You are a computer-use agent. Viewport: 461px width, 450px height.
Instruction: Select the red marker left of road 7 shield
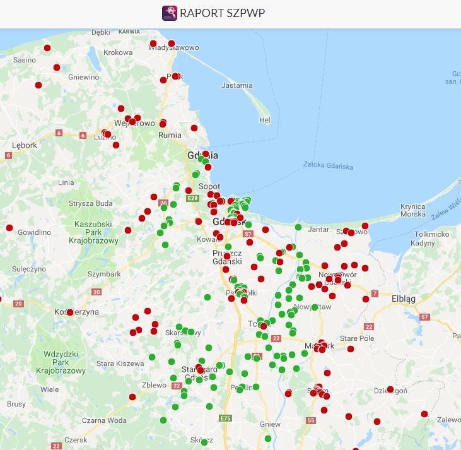365,299
